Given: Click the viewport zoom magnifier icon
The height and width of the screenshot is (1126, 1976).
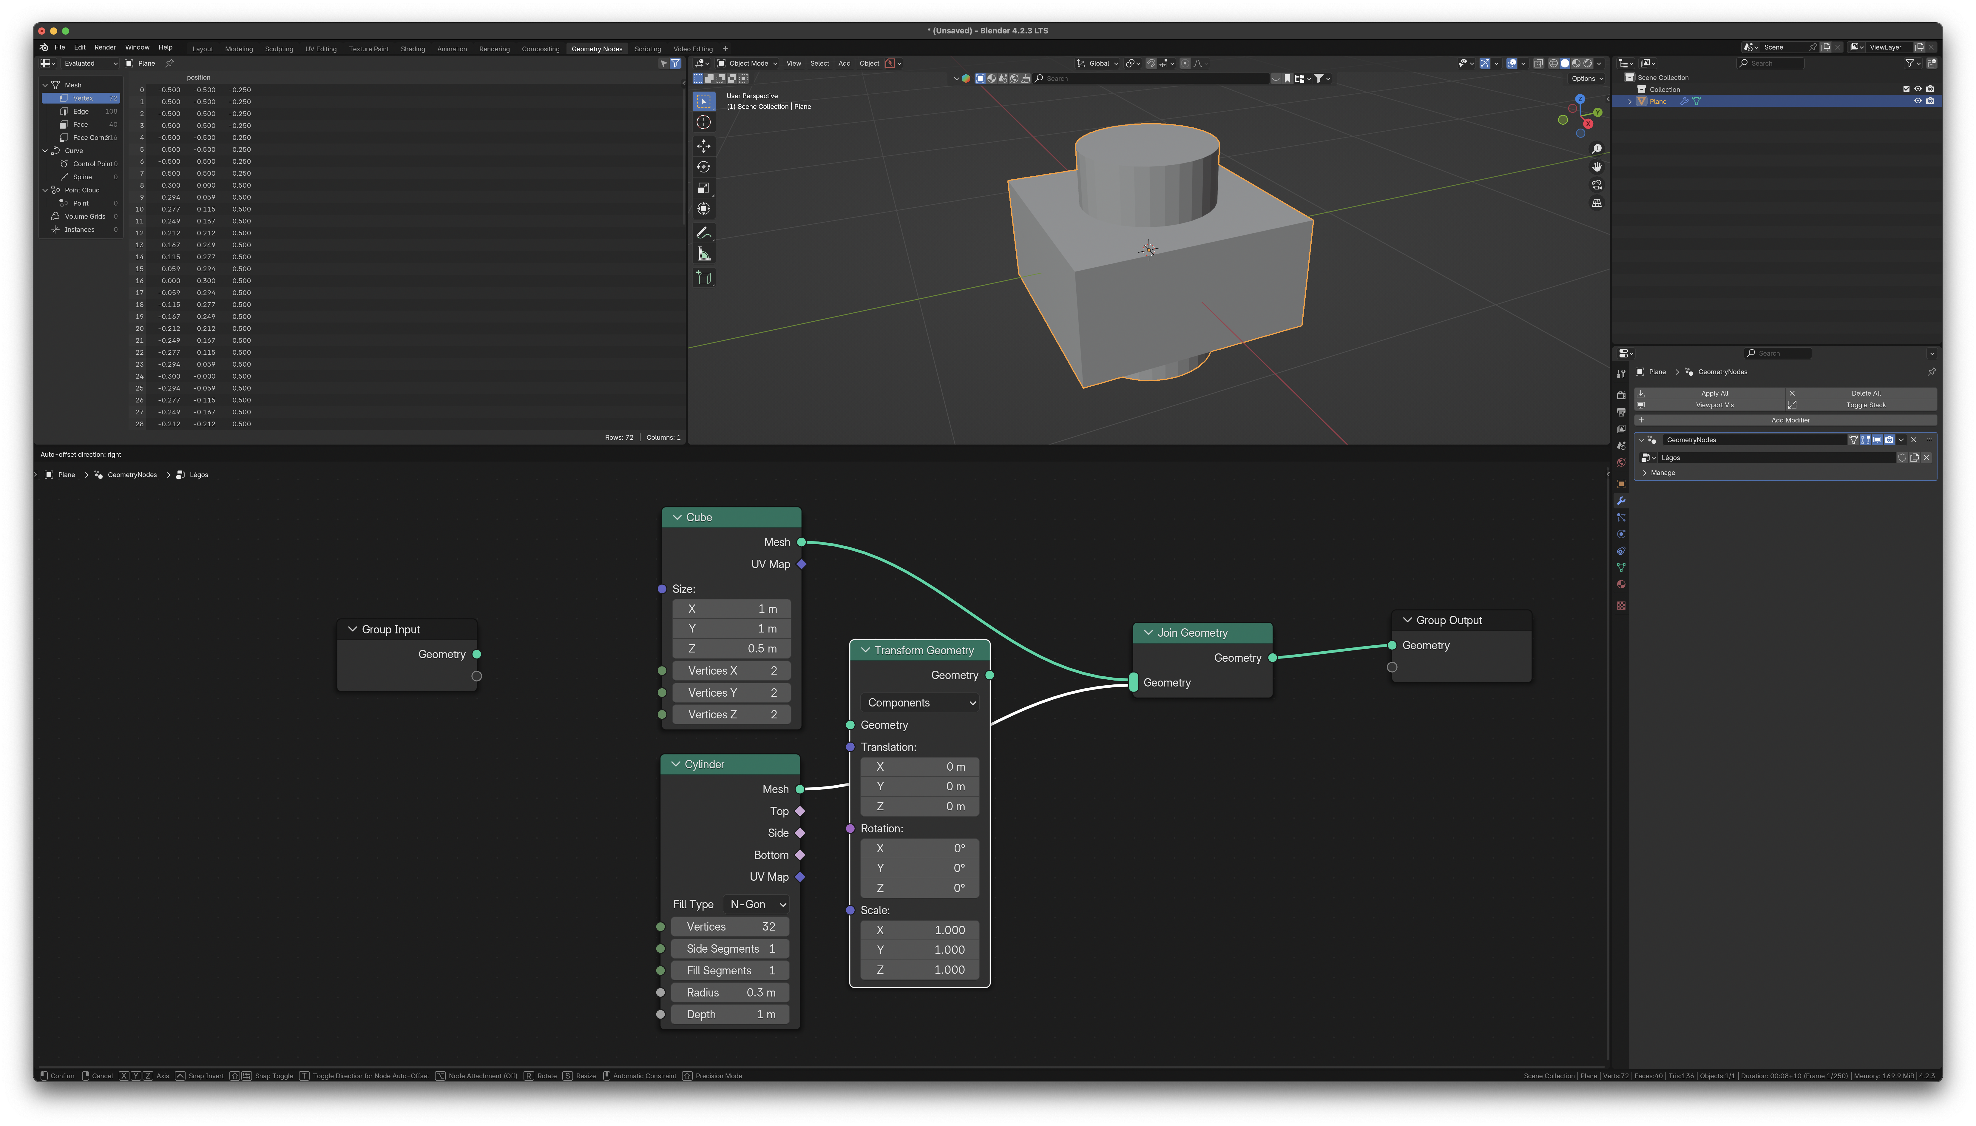Looking at the screenshot, I should pyautogui.click(x=1597, y=149).
